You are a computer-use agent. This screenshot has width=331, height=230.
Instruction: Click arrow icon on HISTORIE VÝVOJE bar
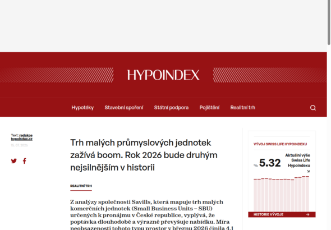coord(308,214)
